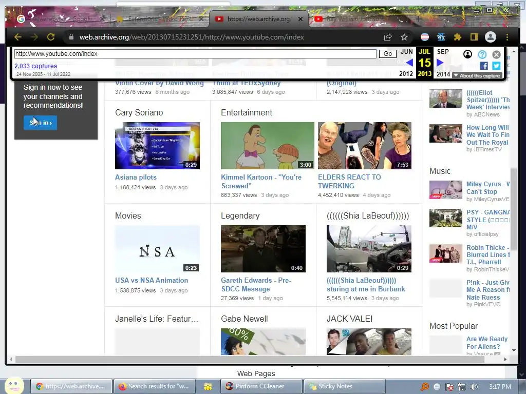526x394 pixels.
Task: Go to previous capture with blue left arrow
Action: pyautogui.click(x=409, y=63)
